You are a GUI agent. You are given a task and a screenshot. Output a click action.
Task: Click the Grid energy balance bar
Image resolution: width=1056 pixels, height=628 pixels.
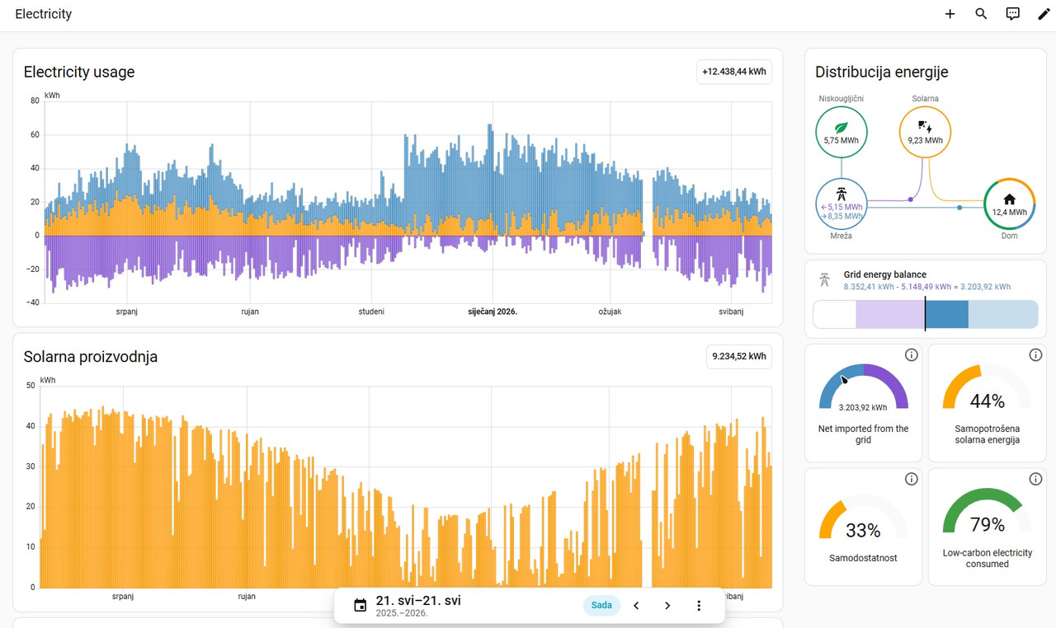tap(926, 315)
